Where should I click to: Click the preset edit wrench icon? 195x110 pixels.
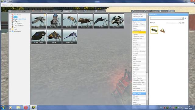(186, 18)
